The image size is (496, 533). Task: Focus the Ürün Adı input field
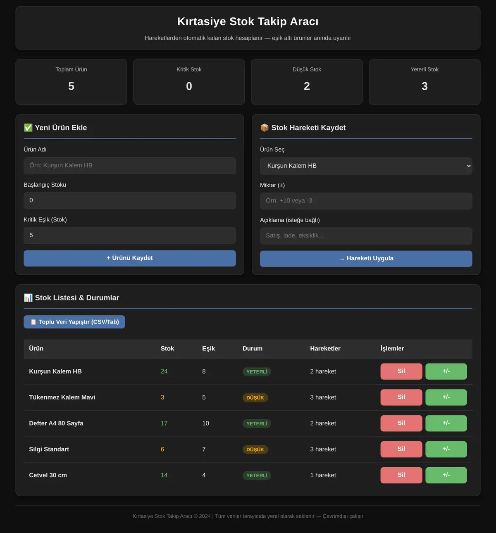point(130,166)
